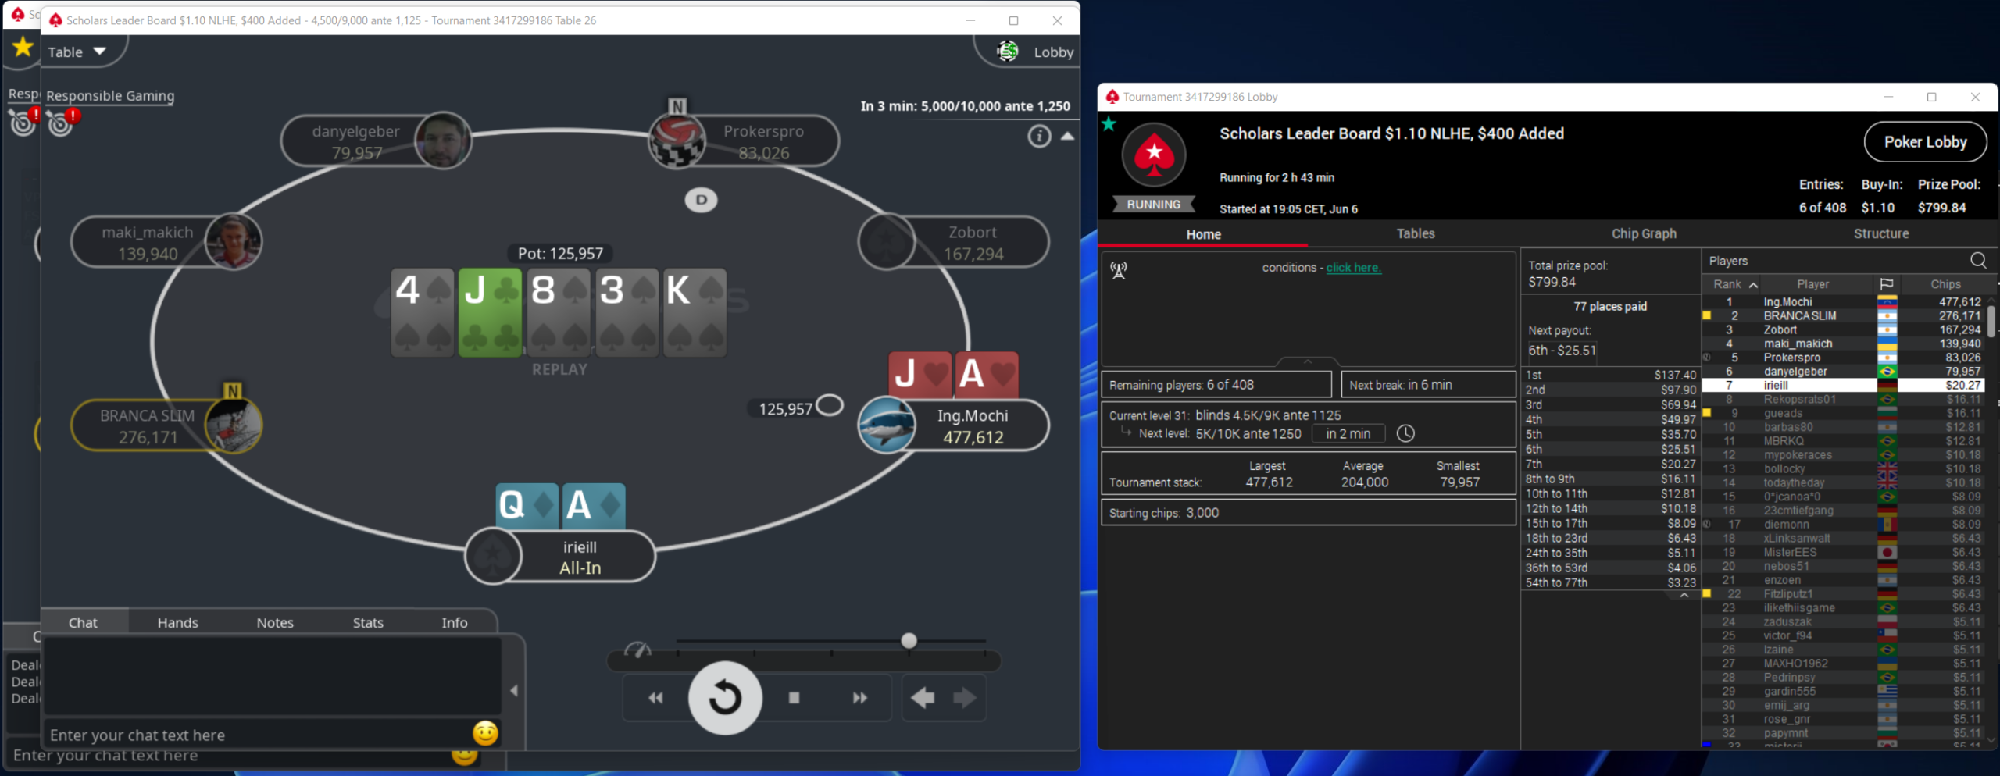The width and height of the screenshot is (2000, 776).
Task: Sort by the Chips column header
Action: click(1945, 285)
